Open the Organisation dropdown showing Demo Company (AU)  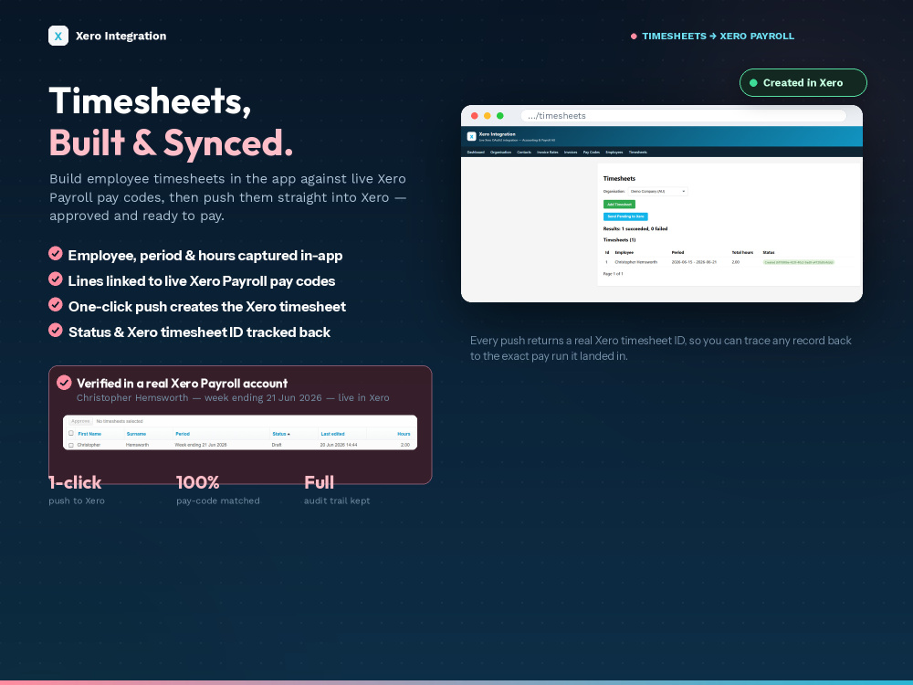coord(658,191)
